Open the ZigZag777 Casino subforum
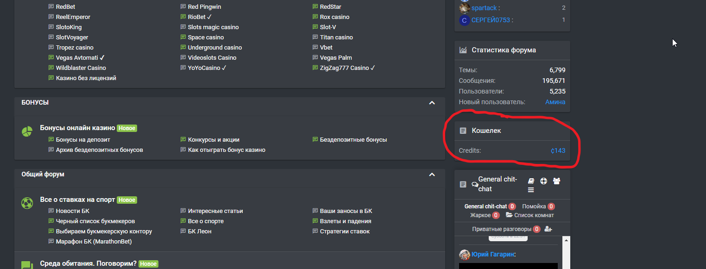The width and height of the screenshot is (706, 269). [x=347, y=68]
